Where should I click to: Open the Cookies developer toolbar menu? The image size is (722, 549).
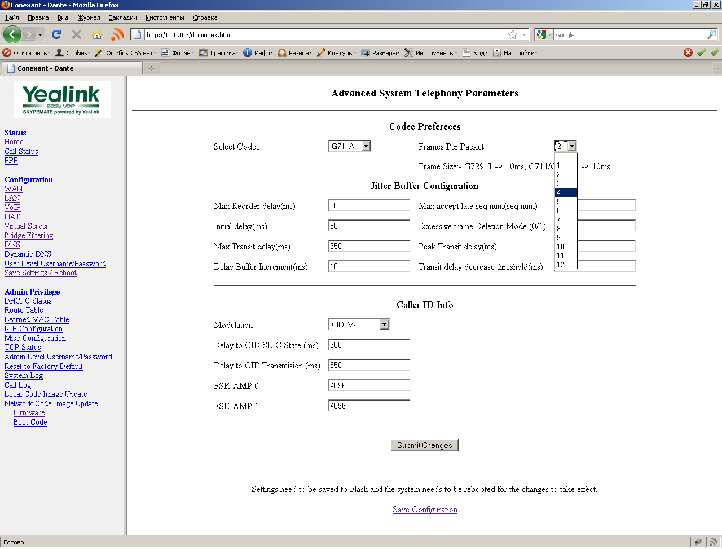pos(72,53)
